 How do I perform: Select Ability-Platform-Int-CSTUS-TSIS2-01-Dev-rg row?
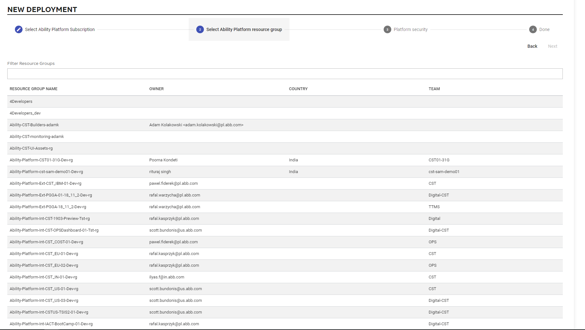pos(285,312)
